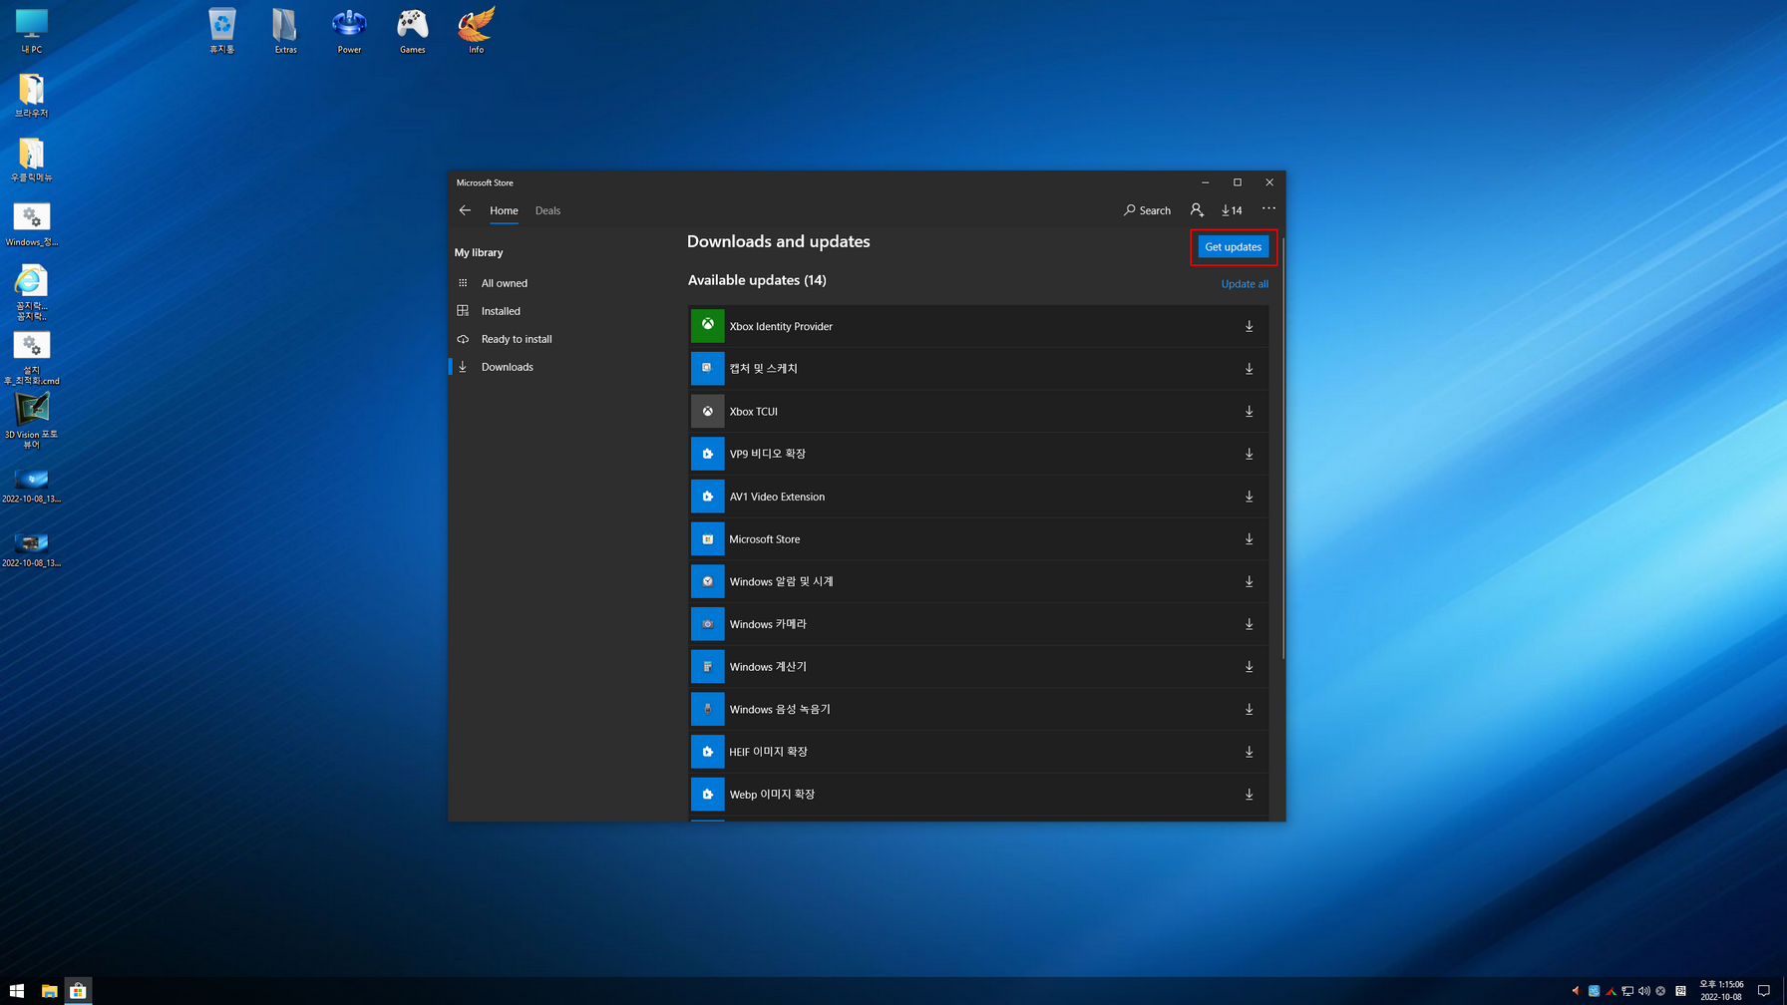Download the Xbox Identity Provider update
This screenshot has height=1005, width=1787.
1249,326
